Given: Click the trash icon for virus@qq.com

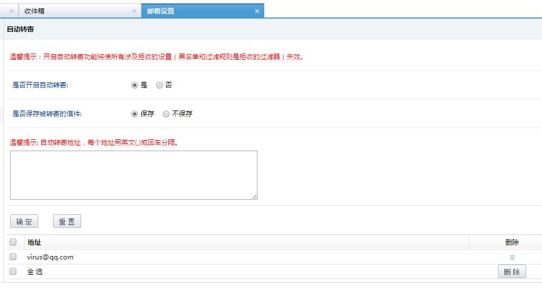Looking at the screenshot, I should (x=512, y=257).
